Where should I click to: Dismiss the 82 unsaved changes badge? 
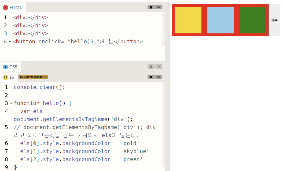click(x=46, y=77)
